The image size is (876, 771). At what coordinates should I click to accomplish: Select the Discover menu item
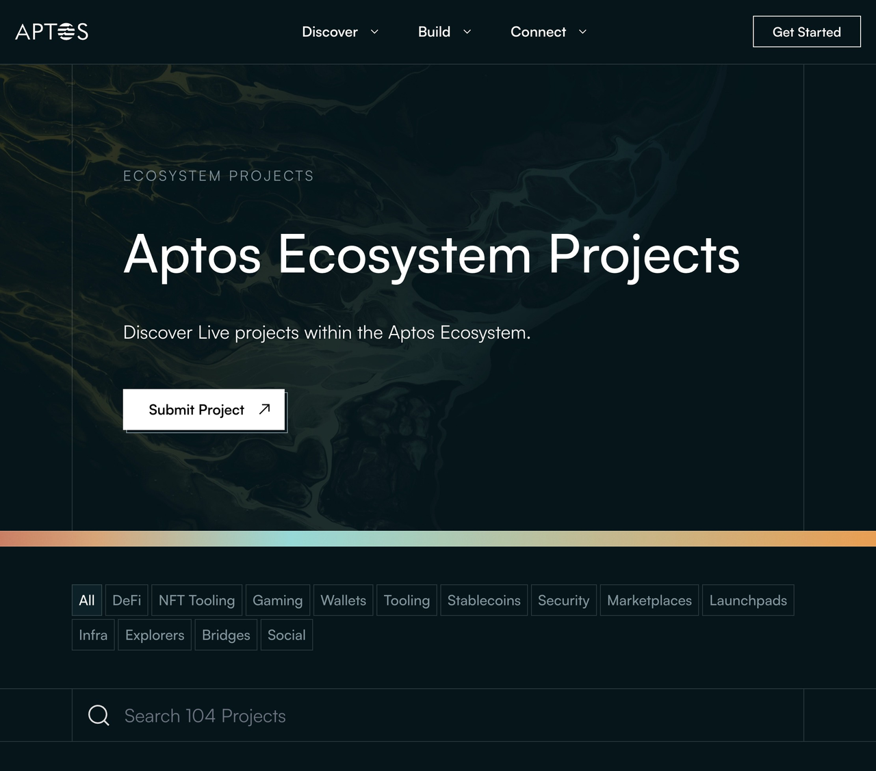click(x=329, y=31)
